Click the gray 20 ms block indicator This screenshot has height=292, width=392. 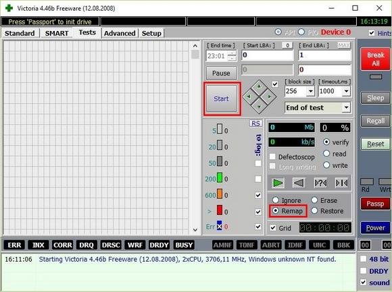220,145
